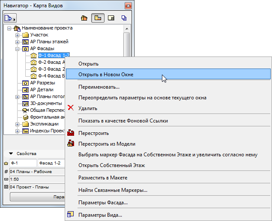
Task: Click the АР Планы потолков plan icon
Action: tap(25, 97)
